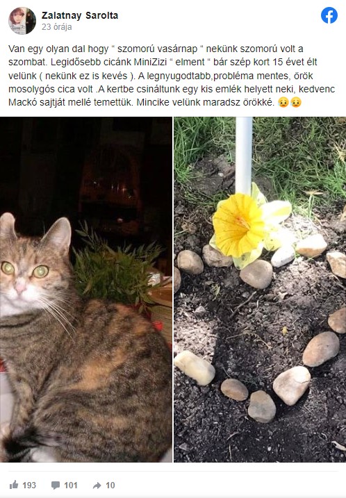Click the share arrow icon
346x498 pixels.
97,485
